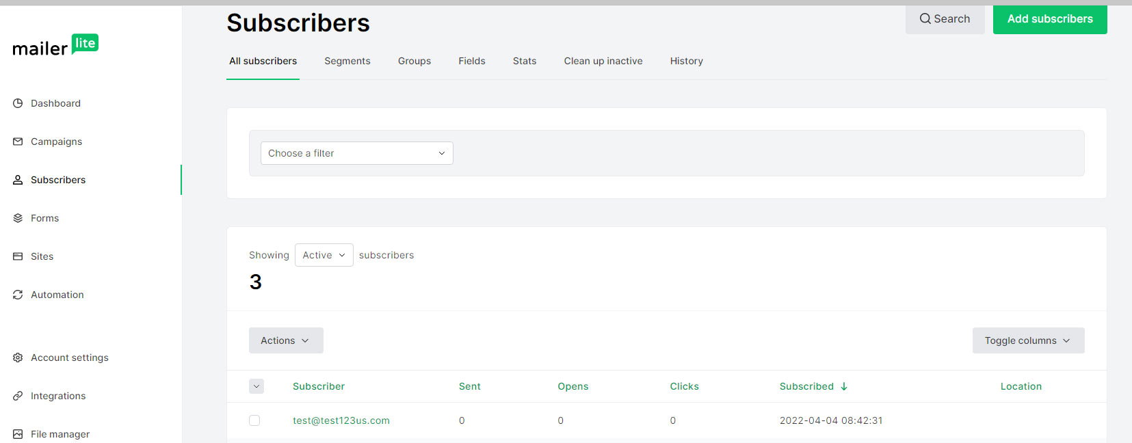Click the MailerLite logo
Image resolution: width=1132 pixels, height=443 pixels.
[55, 46]
